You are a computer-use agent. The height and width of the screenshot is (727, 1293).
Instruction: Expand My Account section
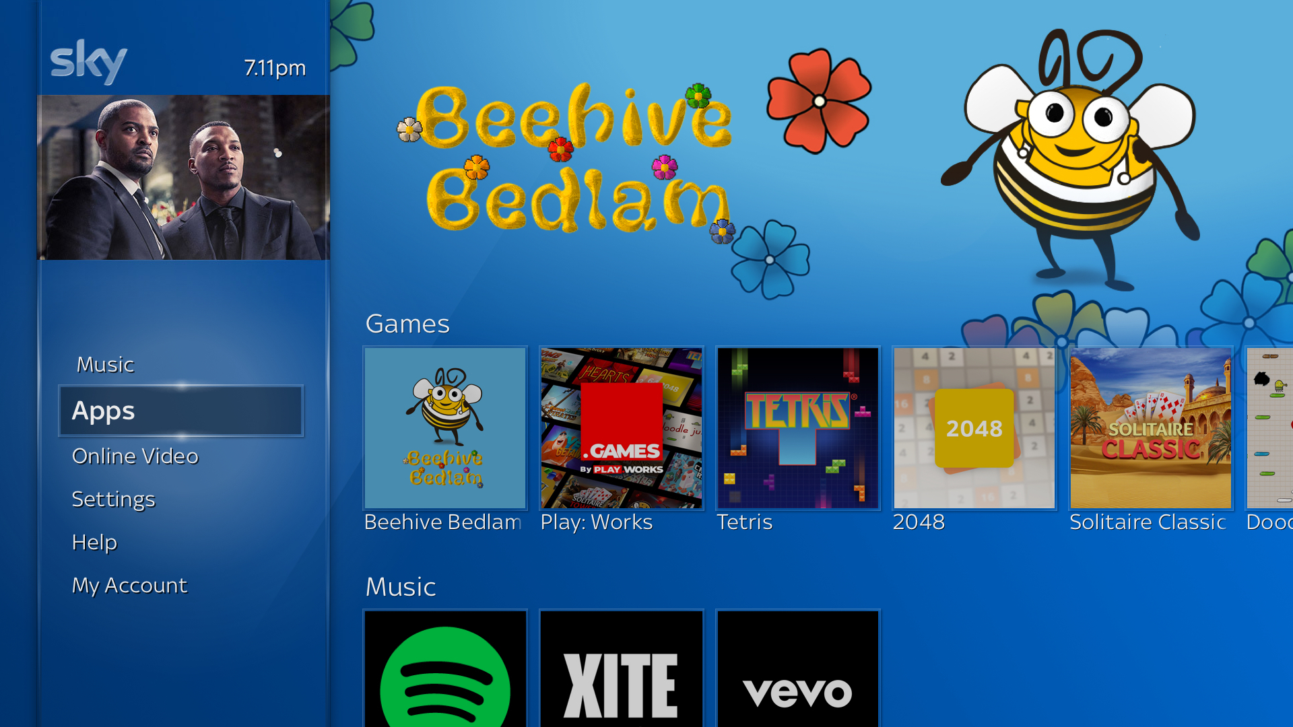pyautogui.click(x=131, y=585)
